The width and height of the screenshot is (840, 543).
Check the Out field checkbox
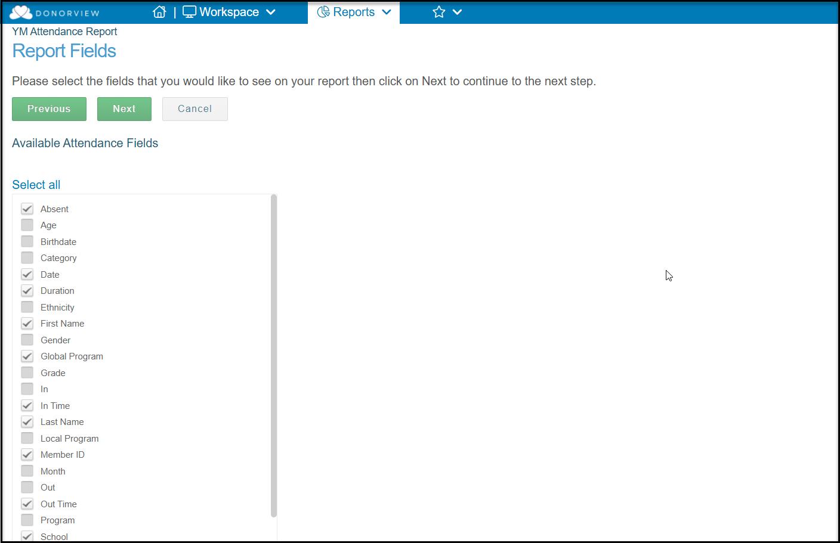click(x=27, y=487)
